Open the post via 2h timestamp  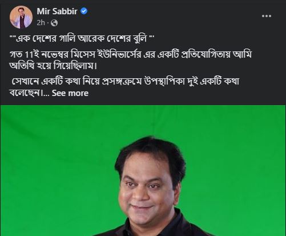coord(41,23)
